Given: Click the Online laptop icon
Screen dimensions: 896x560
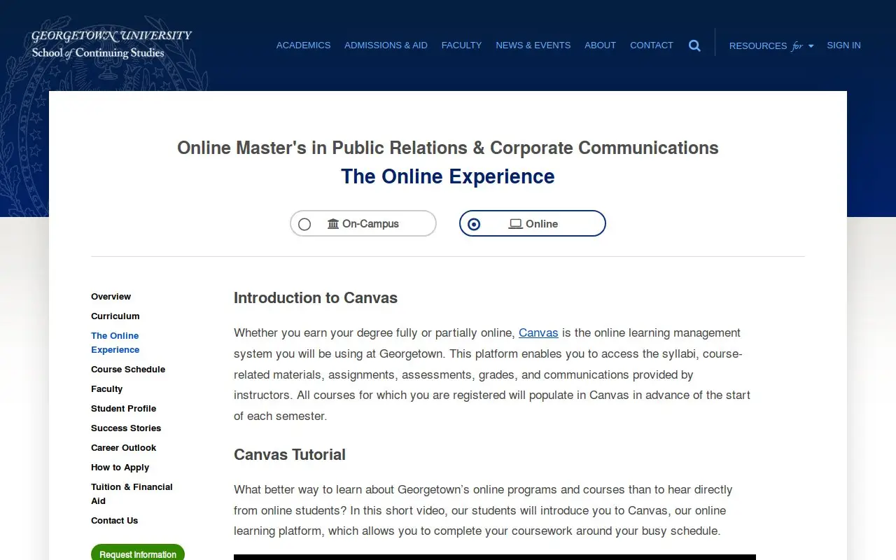Looking at the screenshot, I should [515, 224].
